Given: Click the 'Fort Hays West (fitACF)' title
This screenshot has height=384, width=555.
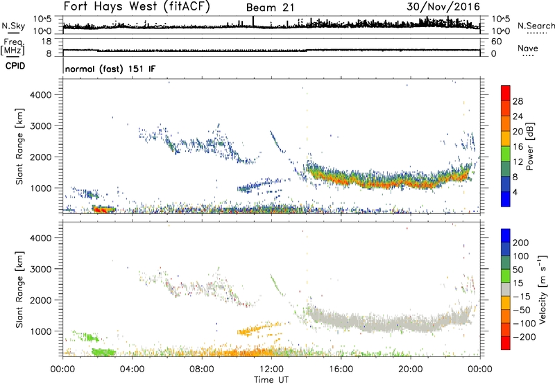Looking at the screenshot, I should tap(137, 7).
